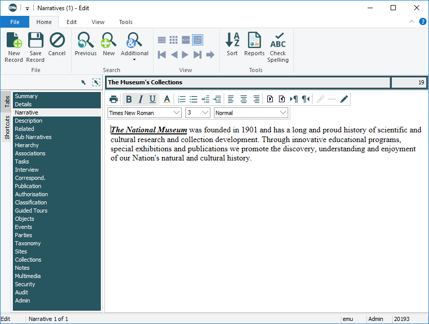The width and height of the screenshot is (429, 324).
Task: Open the Normal paragraph style dropdown
Action: (x=251, y=113)
